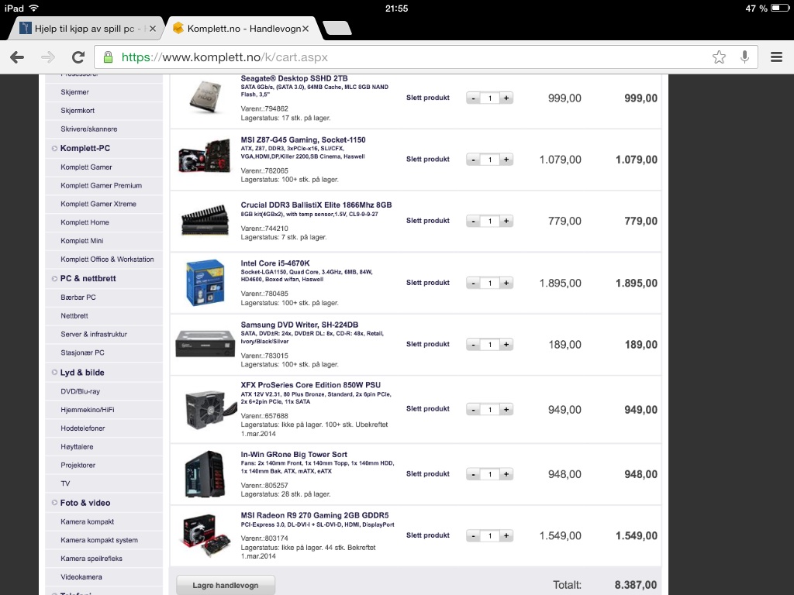794x595 pixels.
Task: Increase quantity of XFX ProSeries 850W PSU
Action: 506,409
